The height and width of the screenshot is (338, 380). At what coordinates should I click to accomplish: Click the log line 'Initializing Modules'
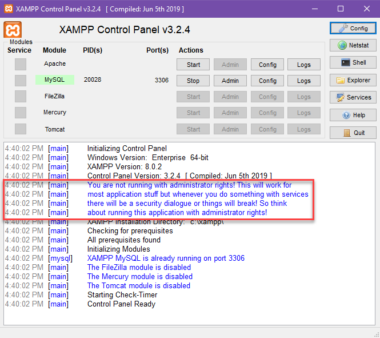point(119,249)
